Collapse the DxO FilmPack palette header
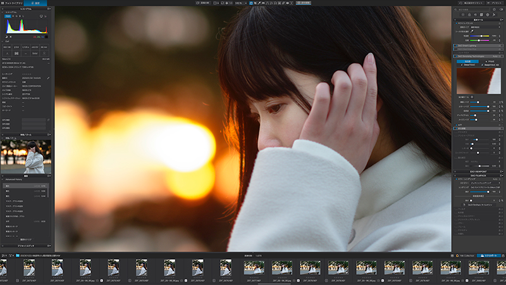 [x=478, y=175]
